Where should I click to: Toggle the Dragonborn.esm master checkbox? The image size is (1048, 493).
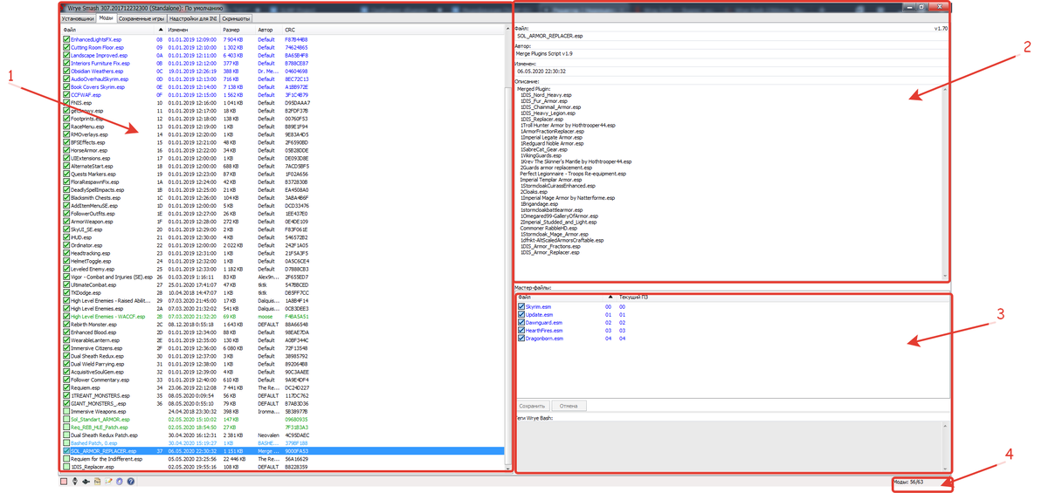pyautogui.click(x=521, y=339)
